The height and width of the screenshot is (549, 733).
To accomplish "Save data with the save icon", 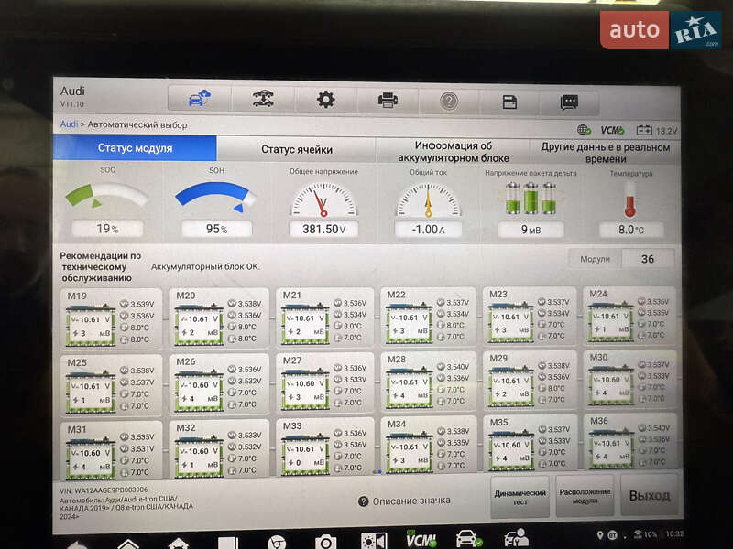I will [x=510, y=102].
